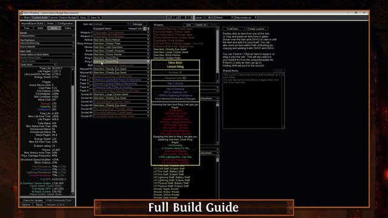Switch to the Items tab
Image resolution: width=388 pixels, height=218 pixels.
pos(54,28)
